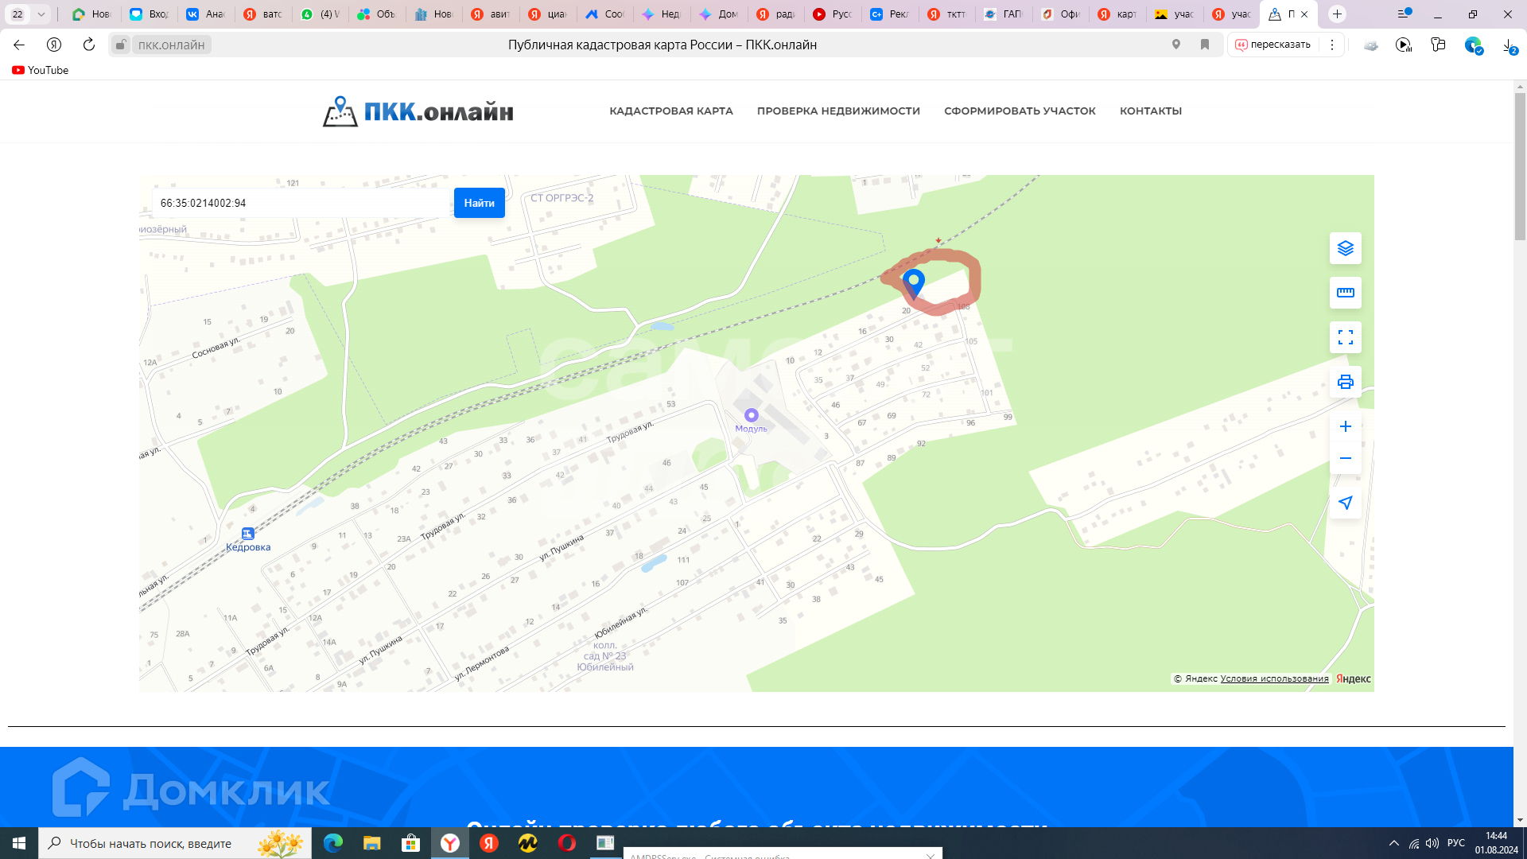Click the Модуль place marker
1527x859 pixels.
751,415
